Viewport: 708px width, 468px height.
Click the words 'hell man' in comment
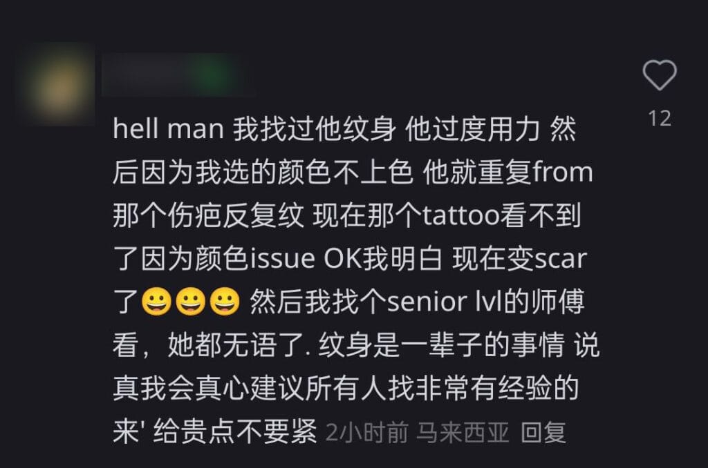(169, 129)
